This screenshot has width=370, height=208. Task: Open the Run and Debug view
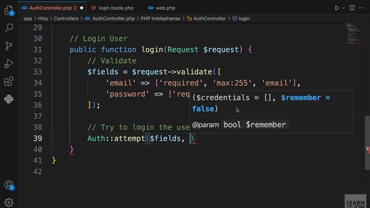[9, 64]
